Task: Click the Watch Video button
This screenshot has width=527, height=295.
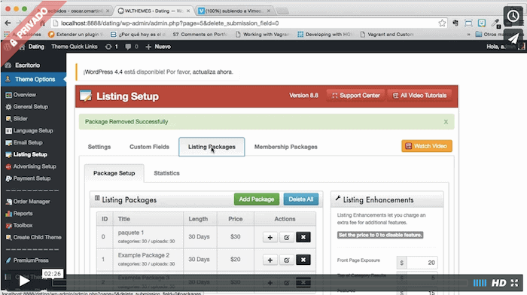Action: click(x=427, y=146)
